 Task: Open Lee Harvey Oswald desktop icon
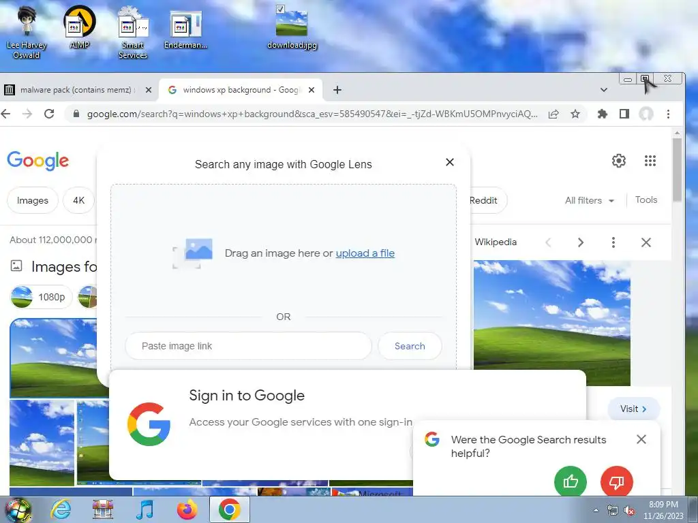pyautogui.click(x=27, y=33)
